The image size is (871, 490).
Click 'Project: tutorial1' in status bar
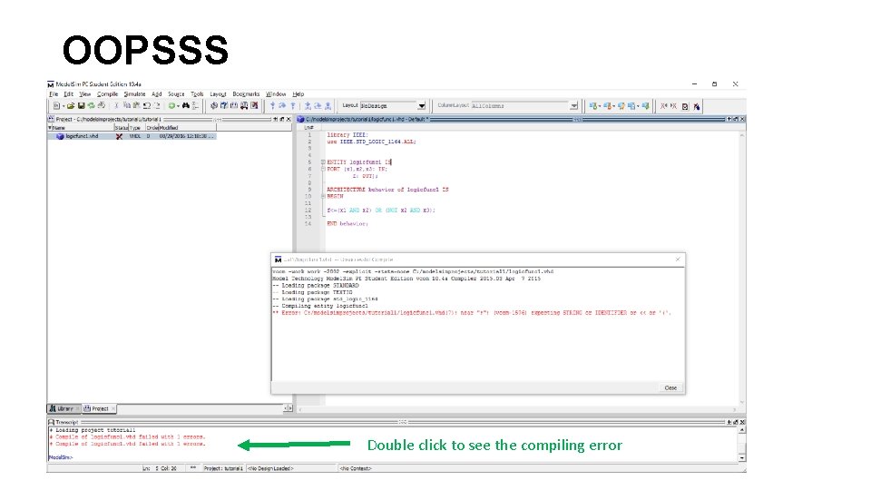coord(223,468)
